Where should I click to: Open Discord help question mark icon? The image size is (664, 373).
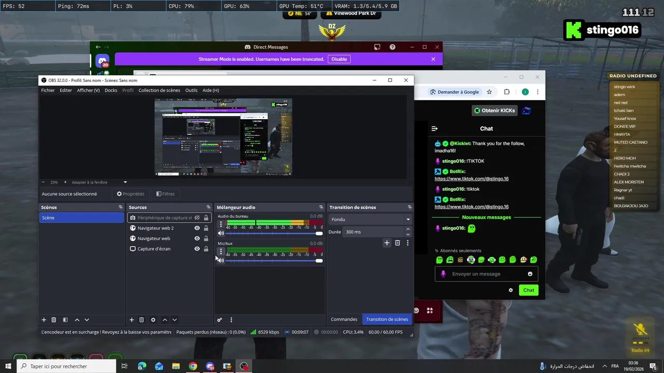click(x=393, y=47)
